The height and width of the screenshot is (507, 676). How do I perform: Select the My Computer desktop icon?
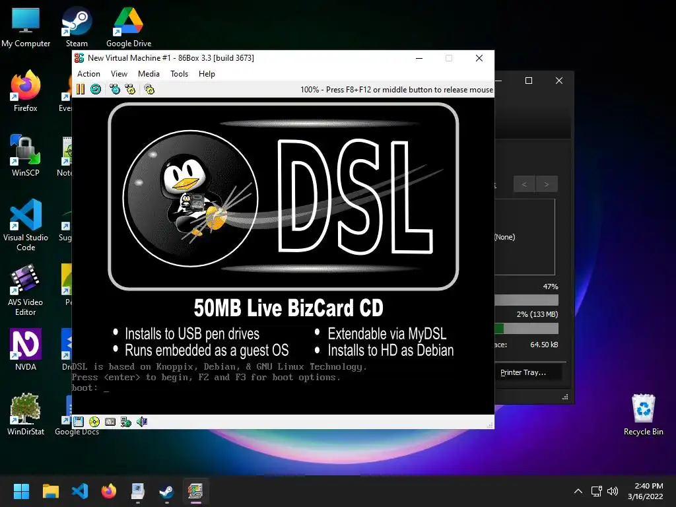coord(26,28)
